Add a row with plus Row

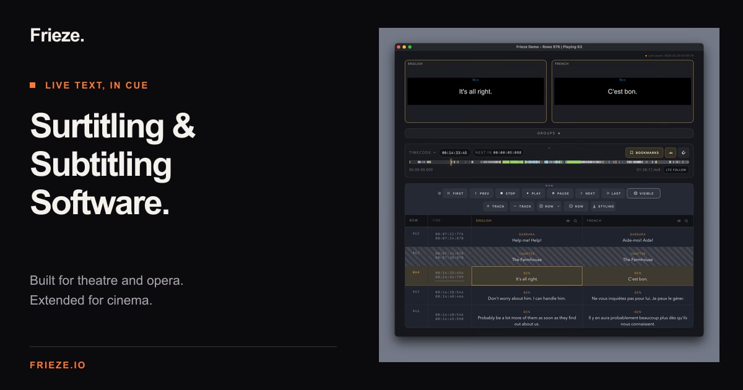tap(546, 206)
